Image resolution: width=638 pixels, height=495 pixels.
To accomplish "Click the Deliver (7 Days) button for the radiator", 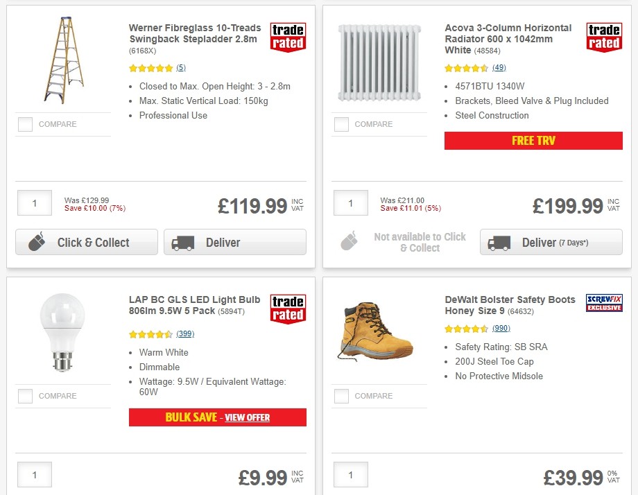I will [550, 243].
